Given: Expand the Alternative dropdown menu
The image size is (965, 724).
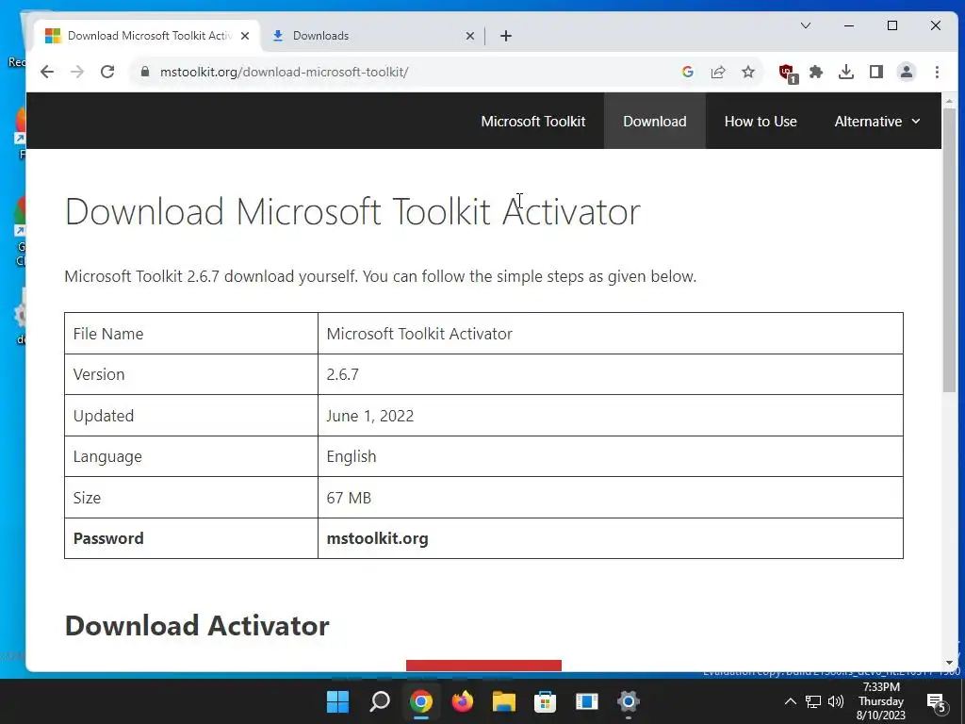Looking at the screenshot, I should click(877, 122).
